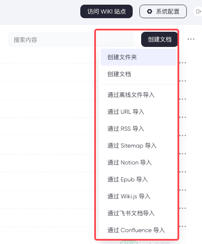Open more options for the bottommost visible row
Screen dimensions: 202x244
point(183,226)
